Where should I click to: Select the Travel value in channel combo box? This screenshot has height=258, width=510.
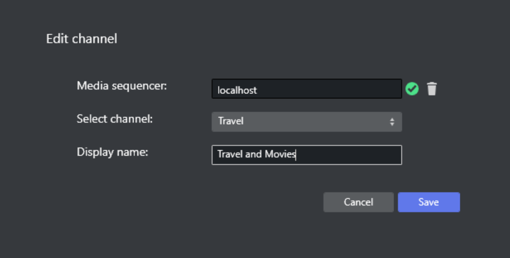[231, 122]
